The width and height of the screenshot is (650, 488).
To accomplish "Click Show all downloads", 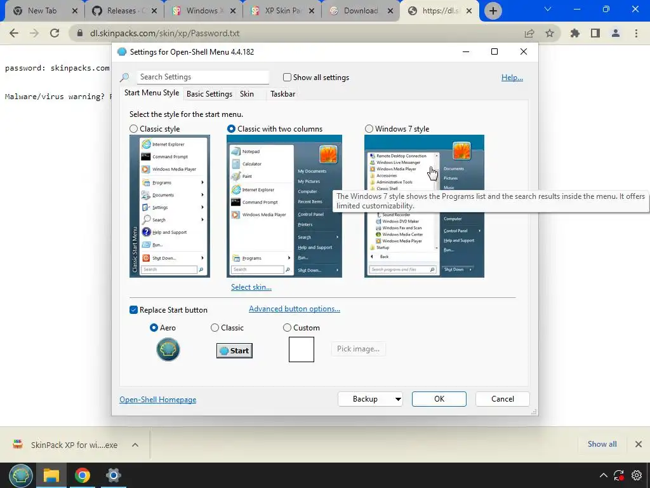I will click(x=602, y=444).
